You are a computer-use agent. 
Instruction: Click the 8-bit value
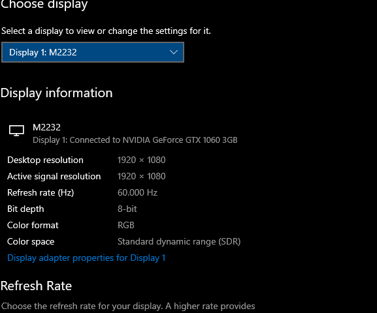[x=127, y=209]
